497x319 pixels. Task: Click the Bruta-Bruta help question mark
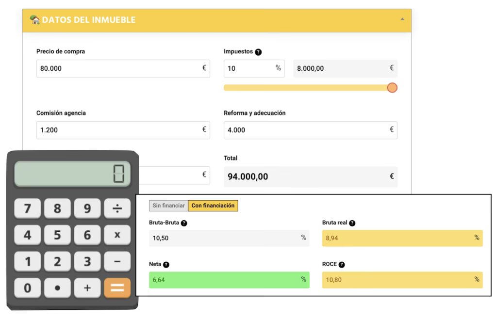click(184, 223)
